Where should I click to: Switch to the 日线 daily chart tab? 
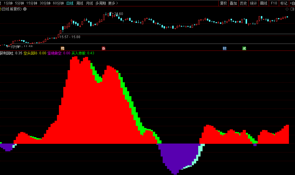tap(70, 3)
